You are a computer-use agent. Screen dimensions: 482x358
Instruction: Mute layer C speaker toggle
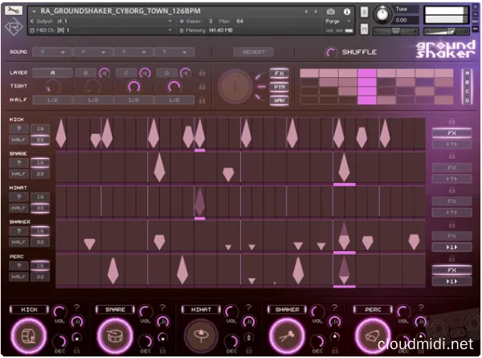[x=145, y=73]
